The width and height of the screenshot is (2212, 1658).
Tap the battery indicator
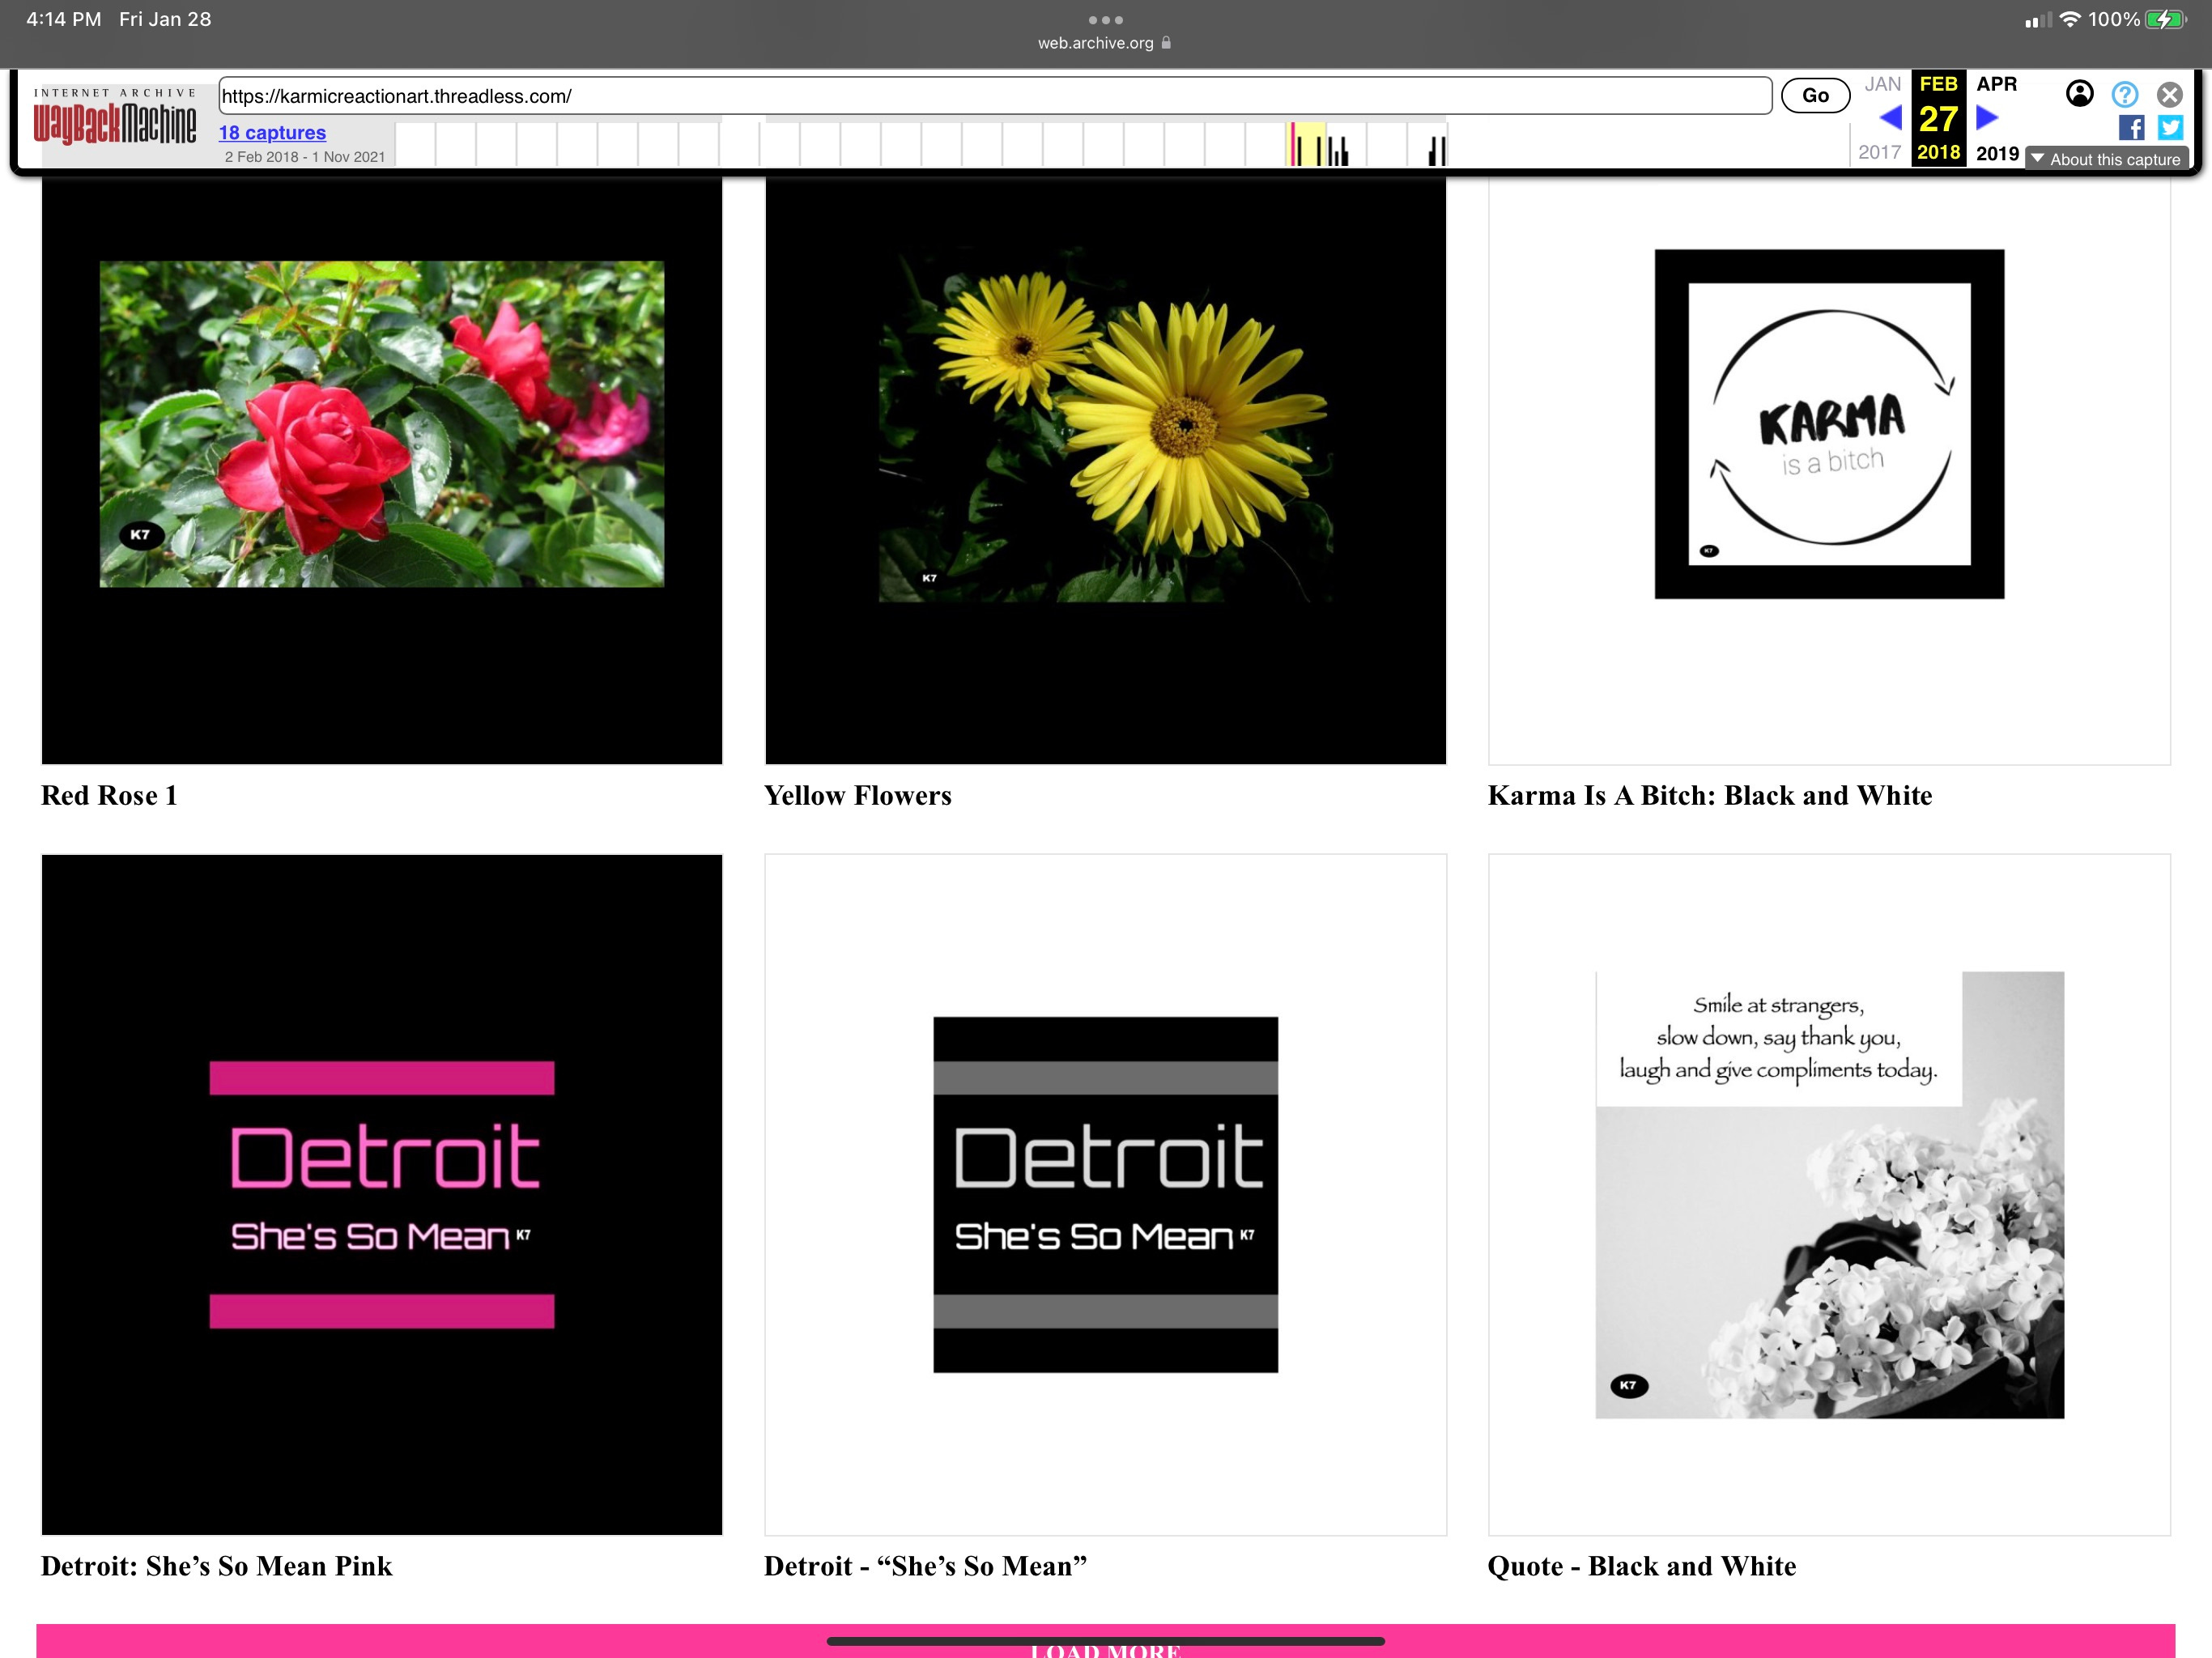[2165, 20]
